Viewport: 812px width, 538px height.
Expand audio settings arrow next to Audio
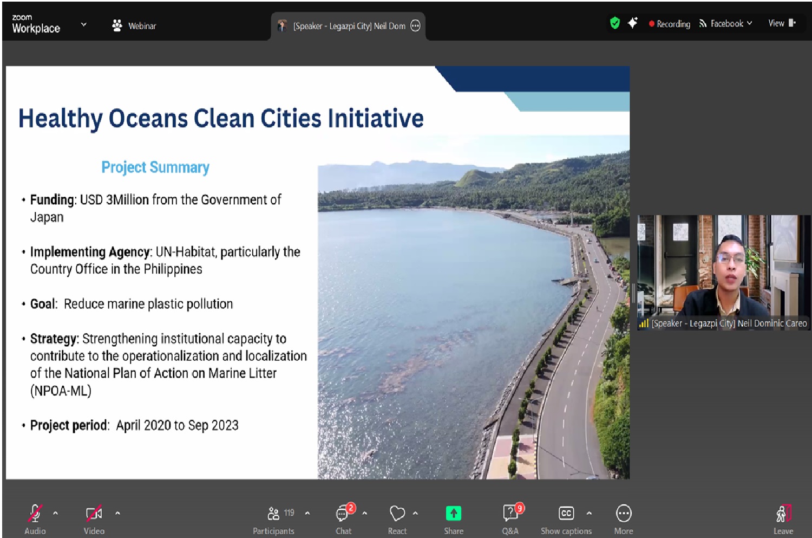click(55, 513)
